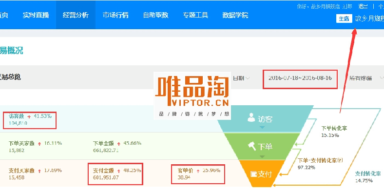Click visitor count value 104,810
This screenshot has width=384, height=192.
(18, 123)
